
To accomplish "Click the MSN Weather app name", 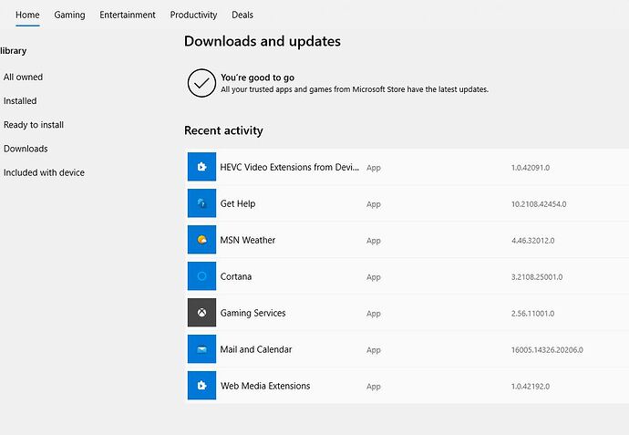I will pyautogui.click(x=248, y=240).
